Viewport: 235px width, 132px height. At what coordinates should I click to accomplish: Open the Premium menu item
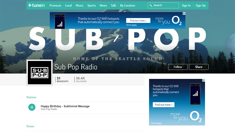pos(55,6)
